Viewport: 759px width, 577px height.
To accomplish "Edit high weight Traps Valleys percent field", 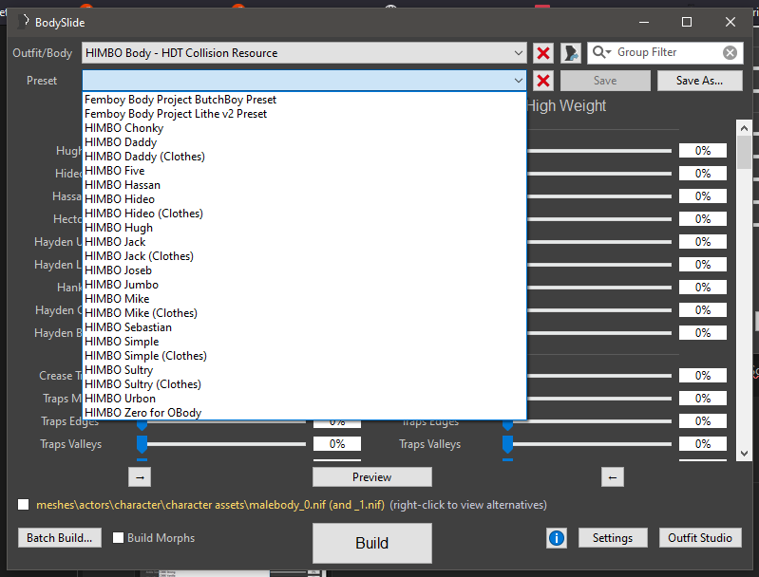I will [x=703, y=444].
